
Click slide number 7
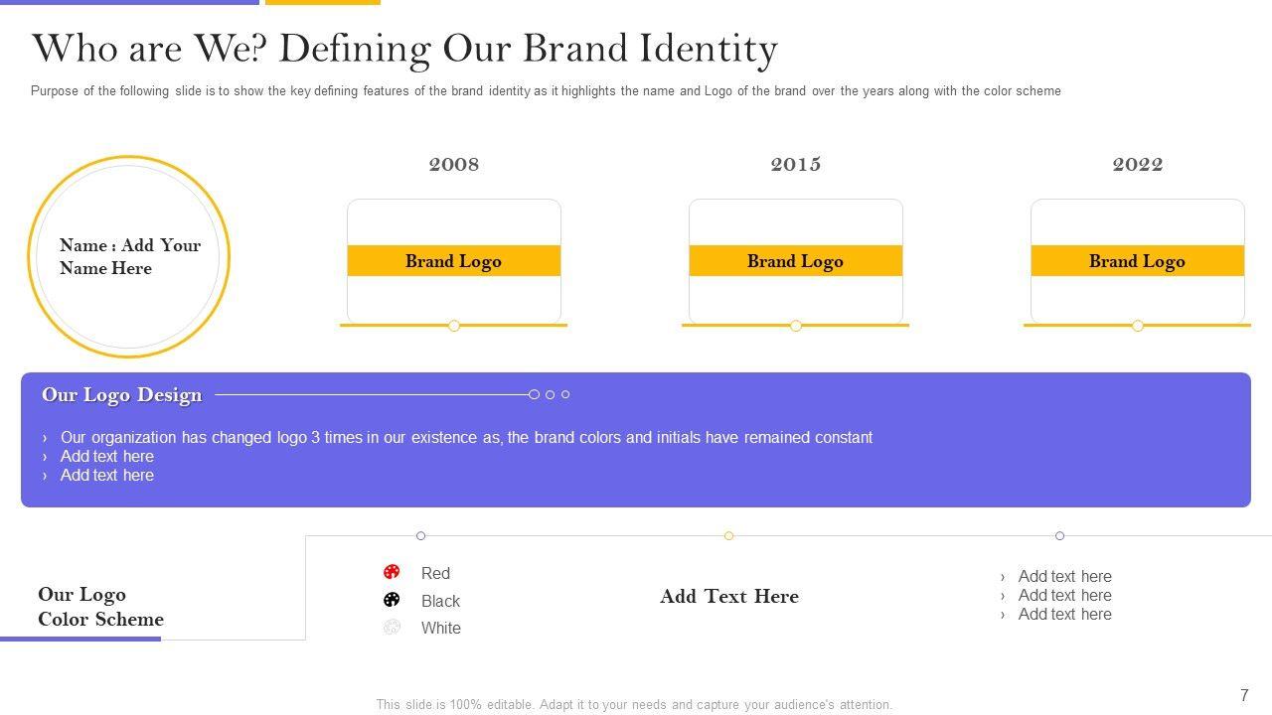(1243, 695)
